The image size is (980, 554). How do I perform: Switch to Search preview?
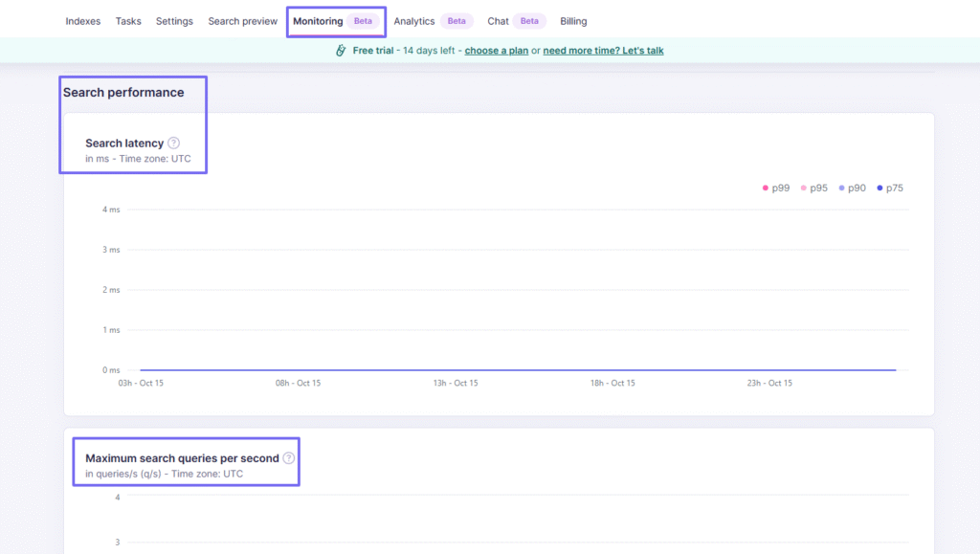(x=242, y=20)
